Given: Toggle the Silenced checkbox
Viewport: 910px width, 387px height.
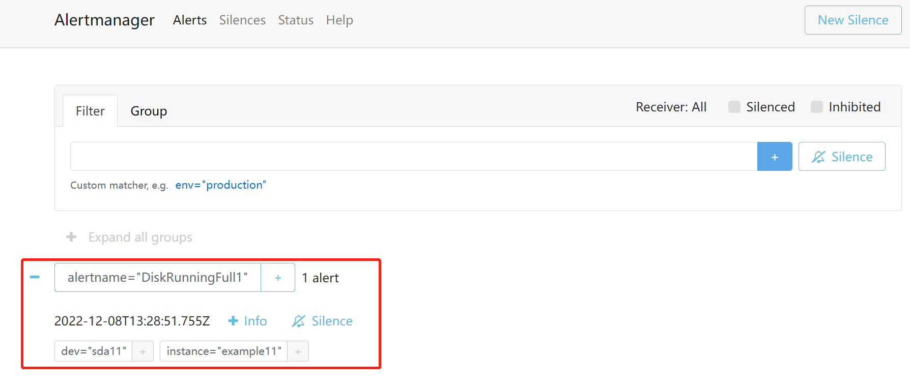Looking at the screenshot, I should 734,107.
